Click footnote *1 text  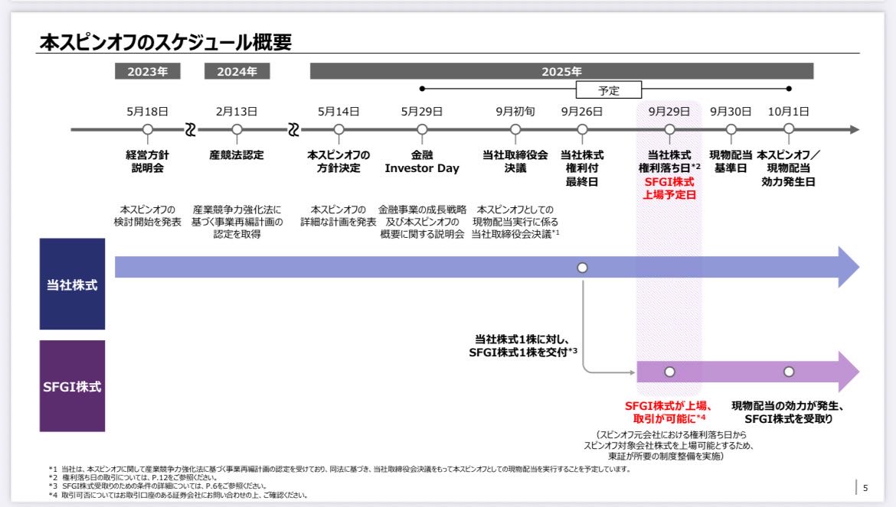coord(339,469)
